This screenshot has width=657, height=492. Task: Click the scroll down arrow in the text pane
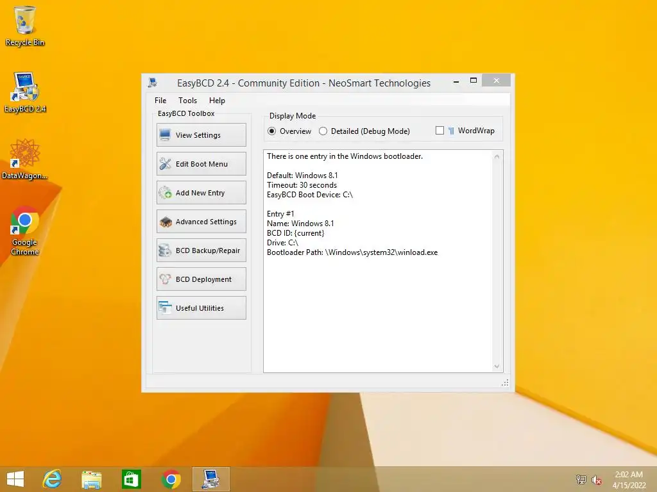point(497,366)
